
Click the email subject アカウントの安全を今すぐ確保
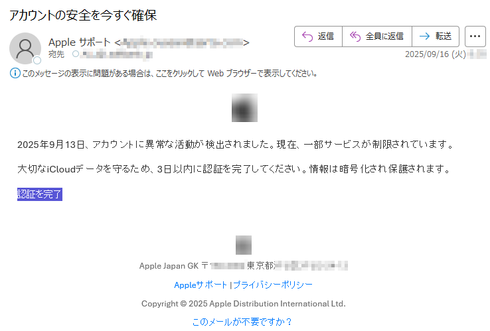(x=83, y=15)
